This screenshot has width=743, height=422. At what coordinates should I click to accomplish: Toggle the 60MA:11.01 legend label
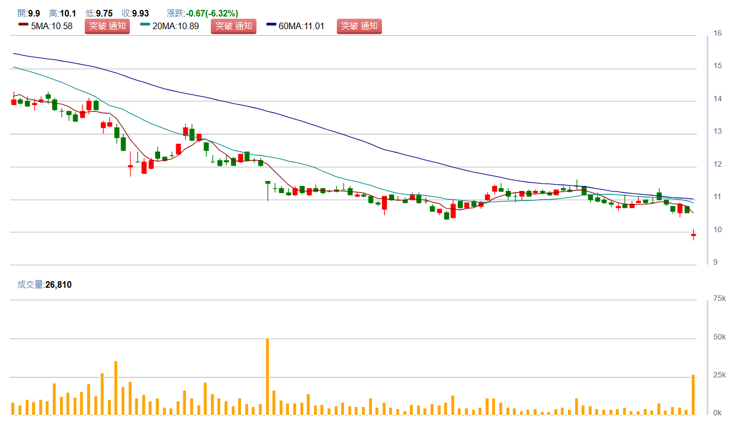coord(302,26)
